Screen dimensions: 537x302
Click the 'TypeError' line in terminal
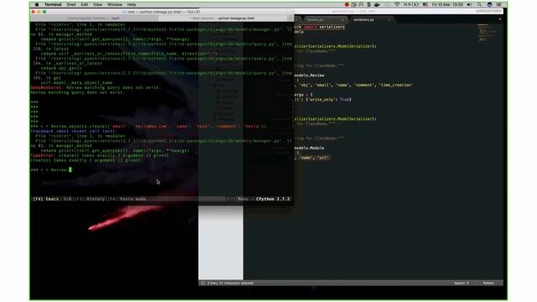[100, 155]
